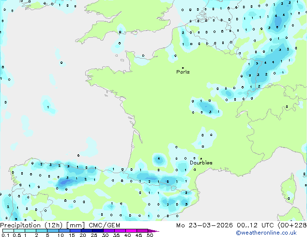Pick the 40–45 mm magenta swatch

[131, 231]
